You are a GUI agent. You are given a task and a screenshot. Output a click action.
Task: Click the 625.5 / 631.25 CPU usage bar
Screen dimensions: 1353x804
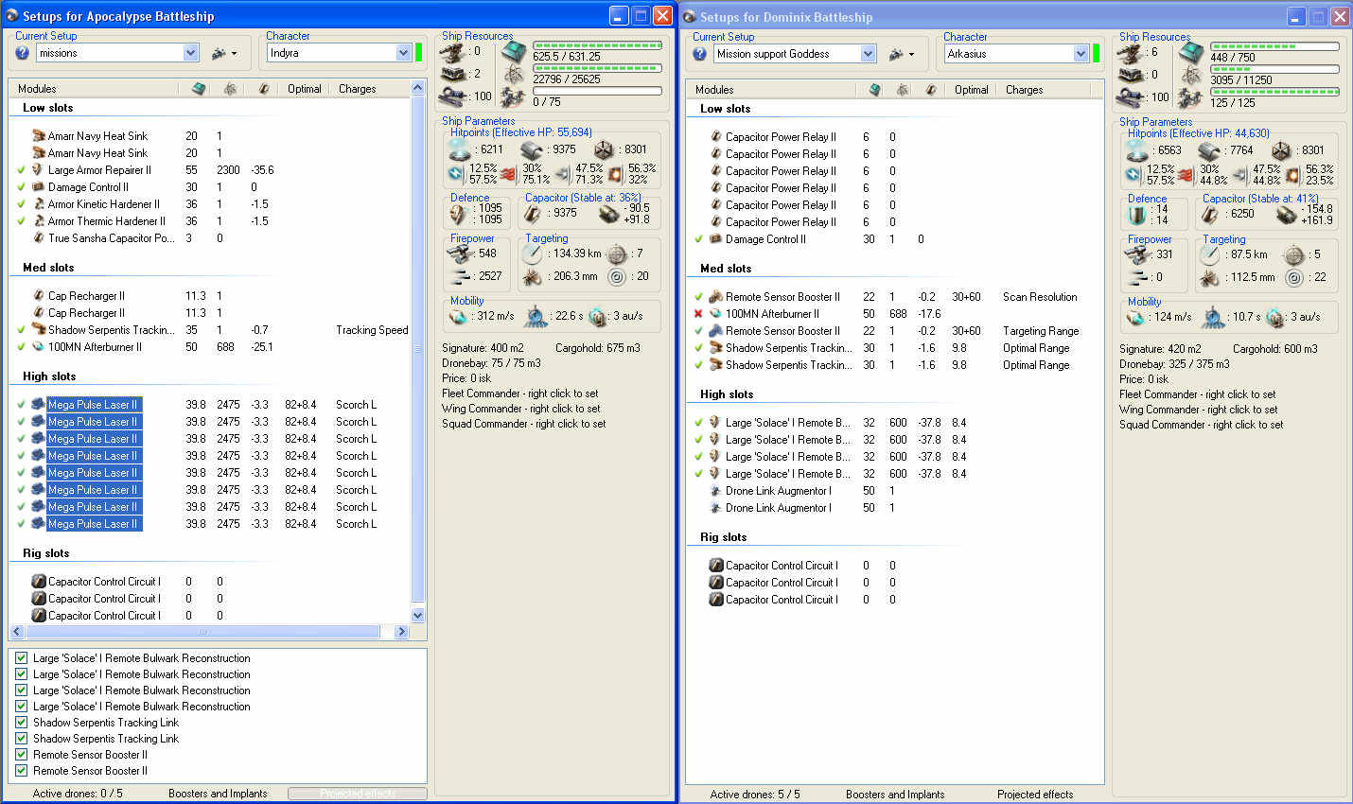(597, 45)
